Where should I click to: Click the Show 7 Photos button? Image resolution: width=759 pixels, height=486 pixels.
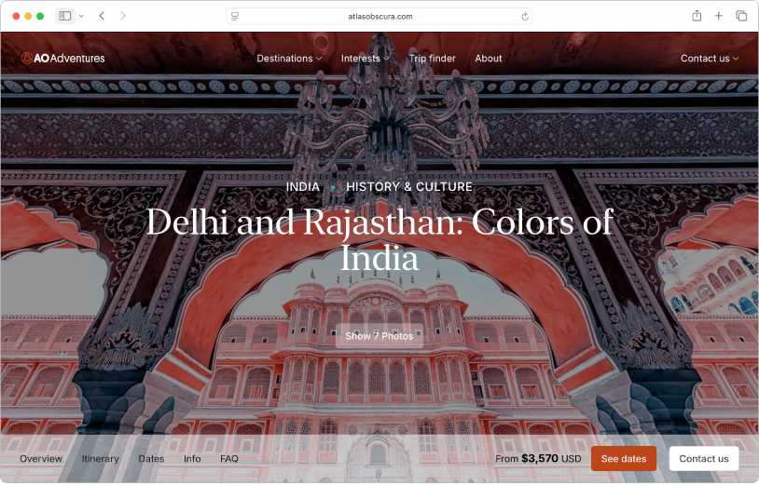[379, 336]
